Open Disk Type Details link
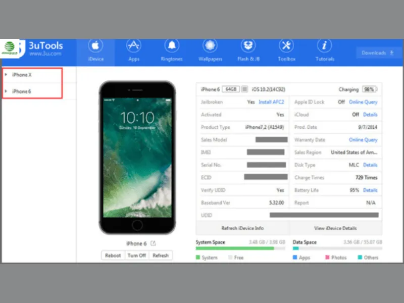The height and width of the screenshot is (303, 404). coord(370,165)
